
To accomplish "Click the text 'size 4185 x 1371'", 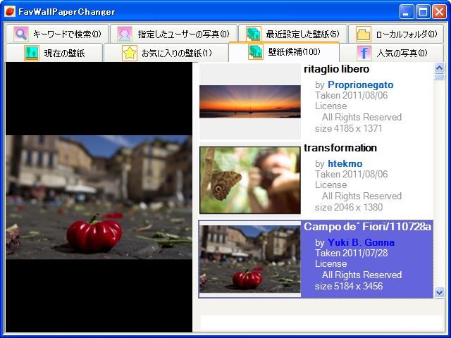I will pyautogui.click(x=349, y=128).
